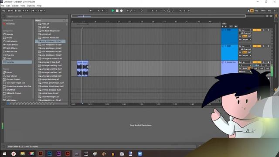Screen dimensions: 279x157
Task: Toggle the metronome button
Action: tap(32, 10)
